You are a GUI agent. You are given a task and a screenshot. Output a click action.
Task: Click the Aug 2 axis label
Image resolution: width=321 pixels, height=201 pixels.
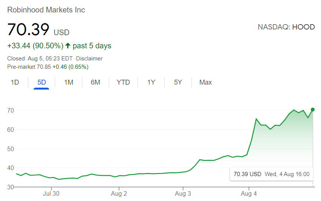(x=119, y=194)
